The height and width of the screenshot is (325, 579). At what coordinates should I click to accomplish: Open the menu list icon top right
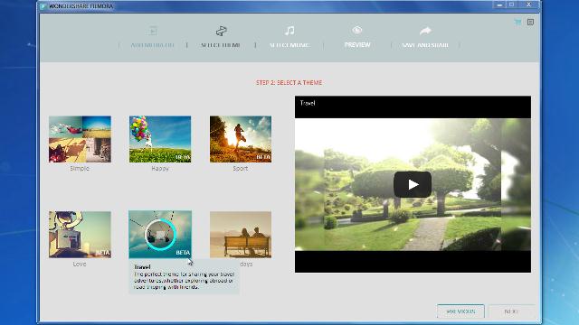pos(531,22)
